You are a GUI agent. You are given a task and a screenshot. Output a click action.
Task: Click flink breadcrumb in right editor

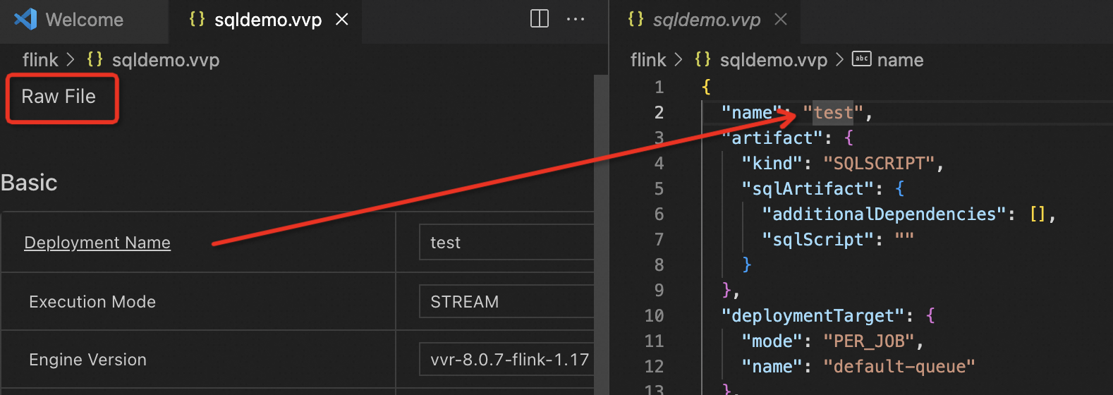[x=648, y=60]
